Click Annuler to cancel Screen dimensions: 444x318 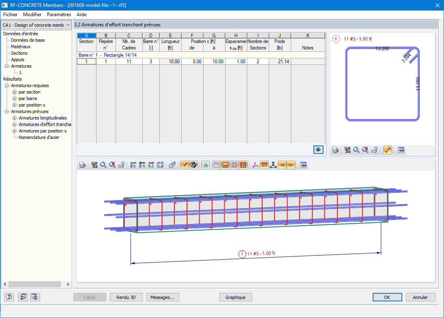click(x=420, y=297)
